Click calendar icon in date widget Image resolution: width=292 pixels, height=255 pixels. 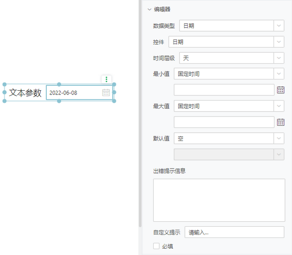coord(106,93)
